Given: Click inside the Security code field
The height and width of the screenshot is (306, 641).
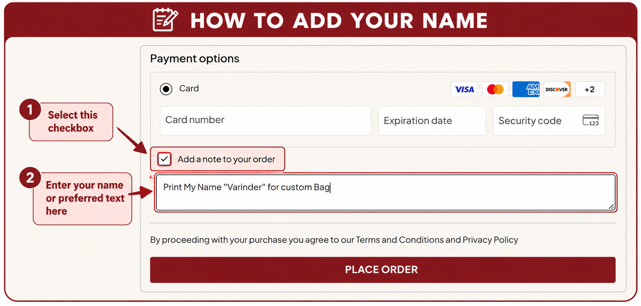Looking at the screenshot, I should coord(549,120).
